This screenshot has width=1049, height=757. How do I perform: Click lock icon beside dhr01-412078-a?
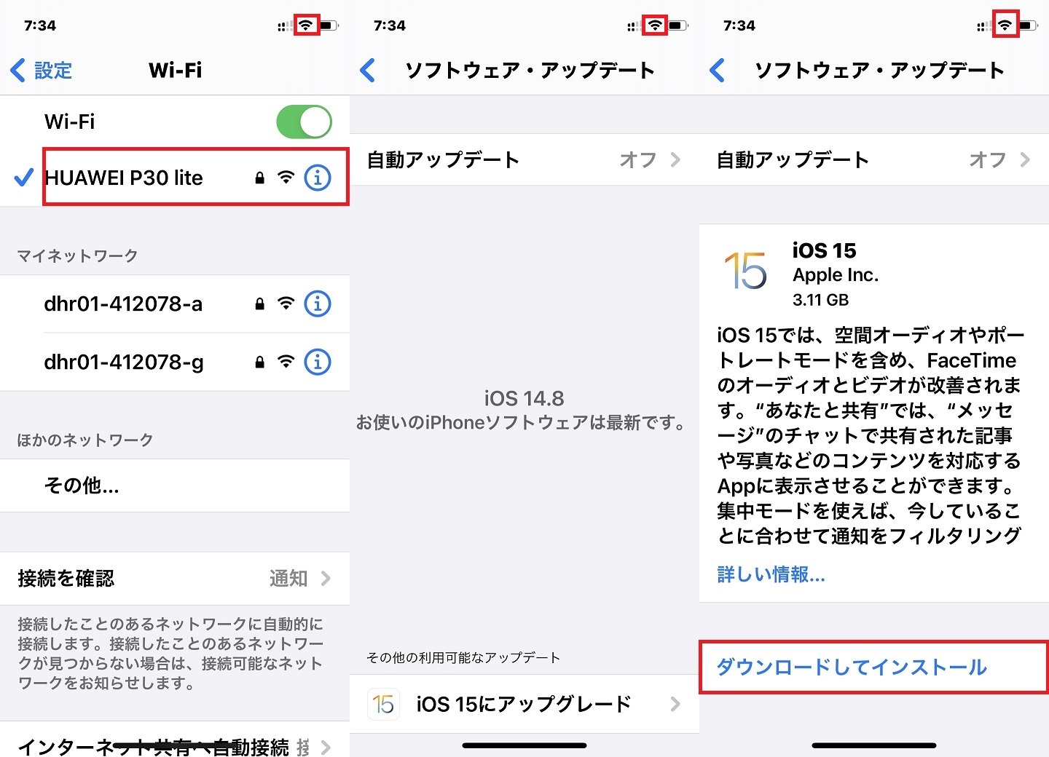259,304
